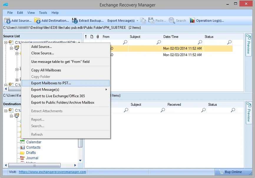Image resolution: width=255 pixels, height=178 pixels.
Task: Click the Copy icon on the toolbar
Action: [x=143, y=21]
